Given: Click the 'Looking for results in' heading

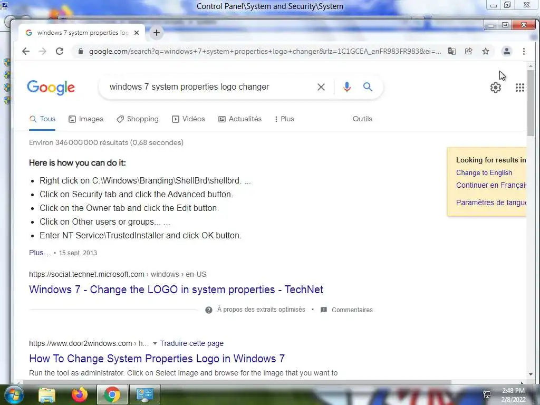Looking at the screenshot, I should tap(491, 160).
